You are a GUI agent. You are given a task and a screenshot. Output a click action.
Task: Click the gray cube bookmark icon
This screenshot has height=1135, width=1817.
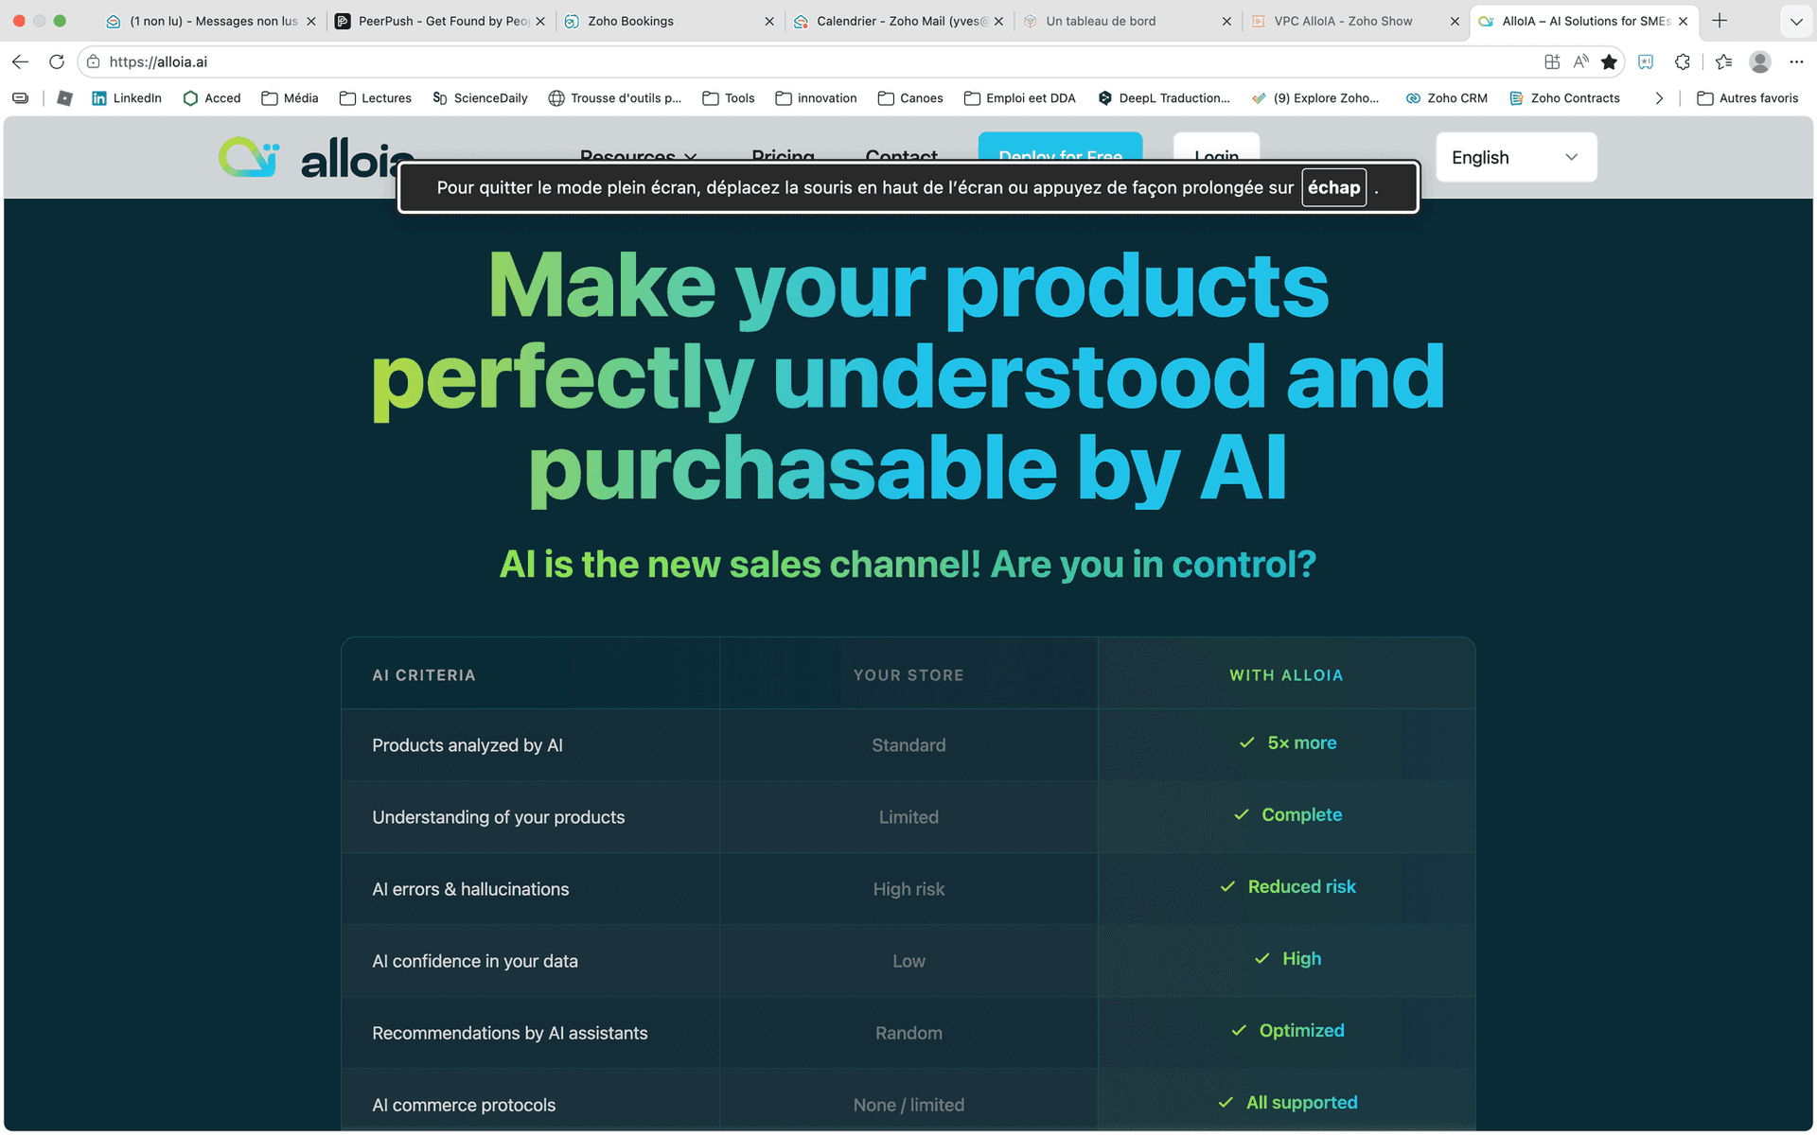coord(64,98)
